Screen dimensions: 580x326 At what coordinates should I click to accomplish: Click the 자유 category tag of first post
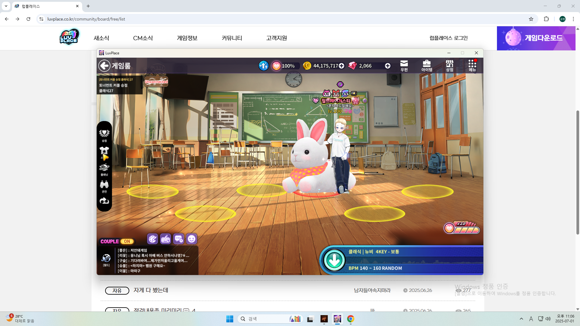click(x=117, y=290)
